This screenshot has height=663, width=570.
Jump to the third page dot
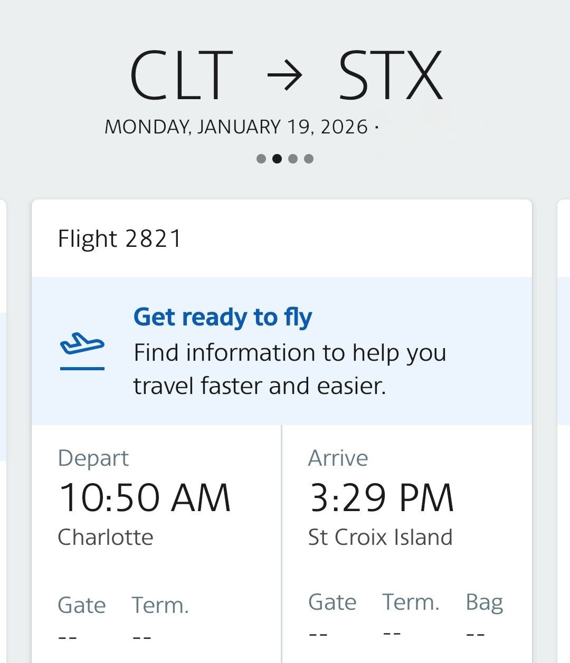[293, 159]
